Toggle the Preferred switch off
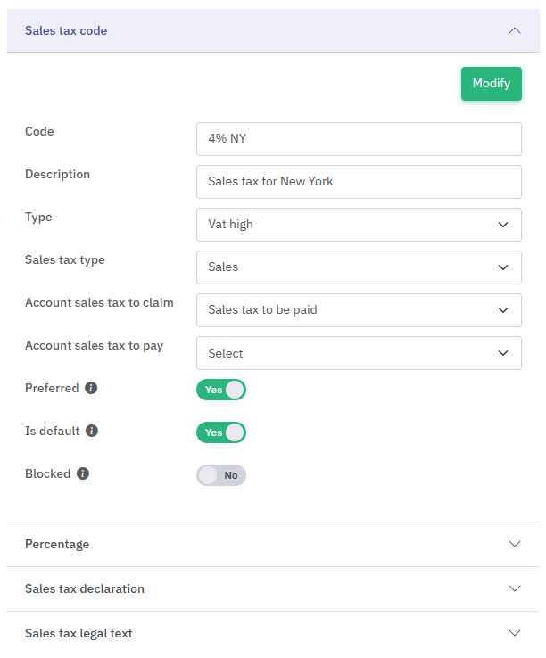546x658 pixels. pos(221,390)
